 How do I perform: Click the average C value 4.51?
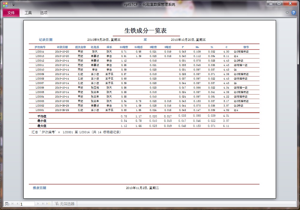click(x=226, y=116)
